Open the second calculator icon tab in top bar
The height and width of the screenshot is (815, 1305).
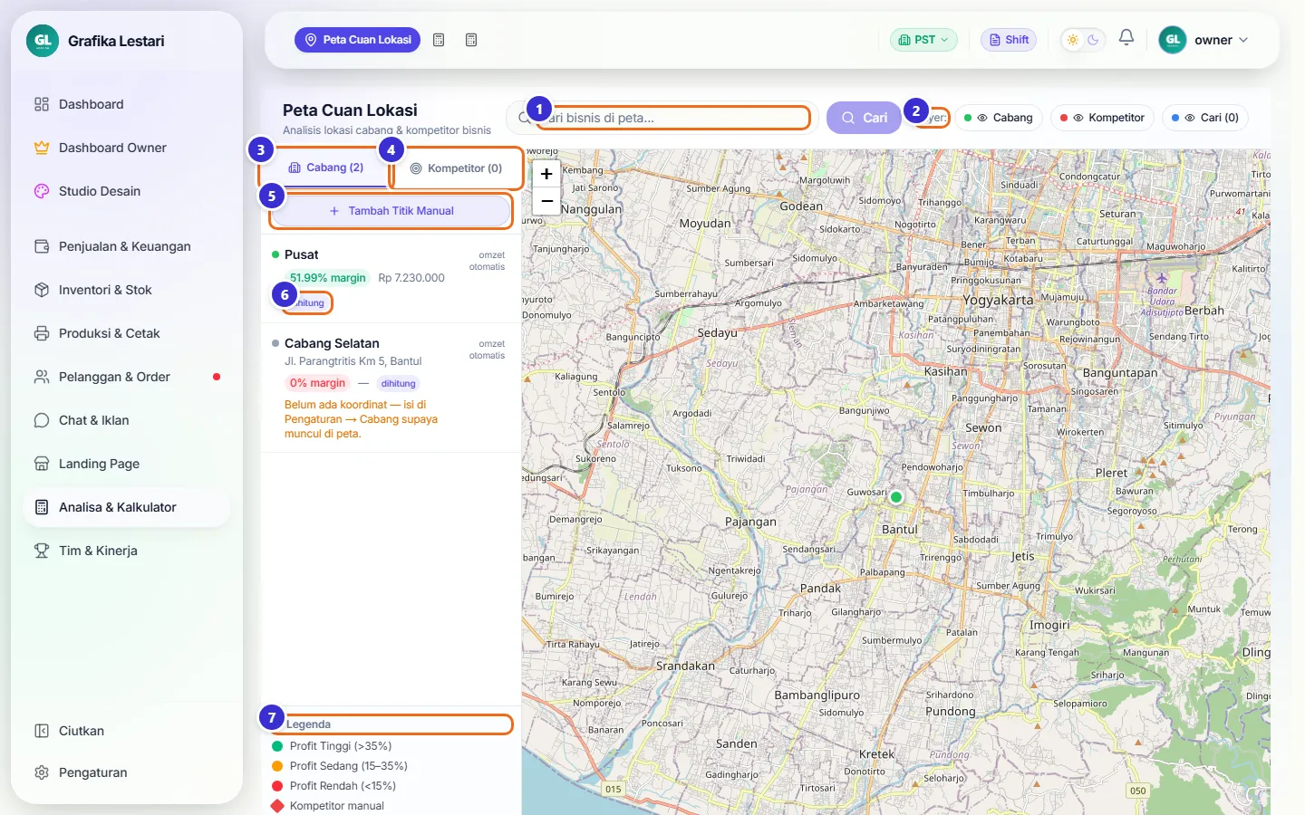(x=471, y=40)
